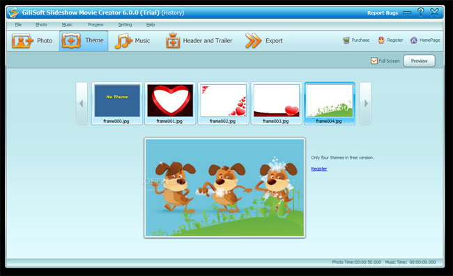Switch to Header and Trailer tab label
The width and height of the screenshot is (453, 276).
pos(208,40)
